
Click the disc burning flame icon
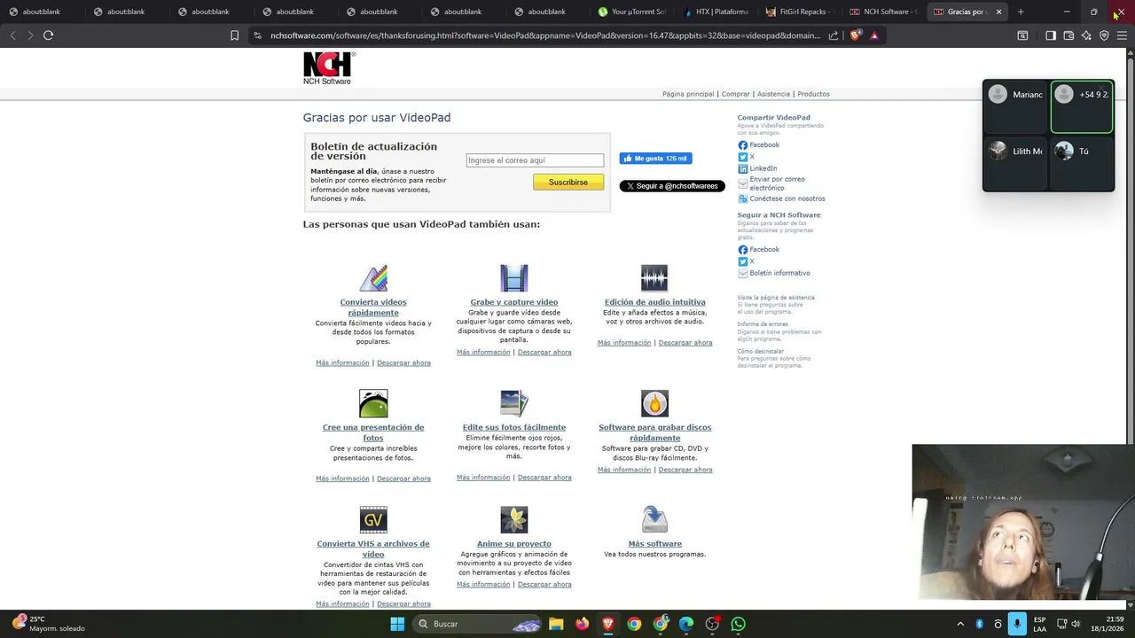click(654, 403)
